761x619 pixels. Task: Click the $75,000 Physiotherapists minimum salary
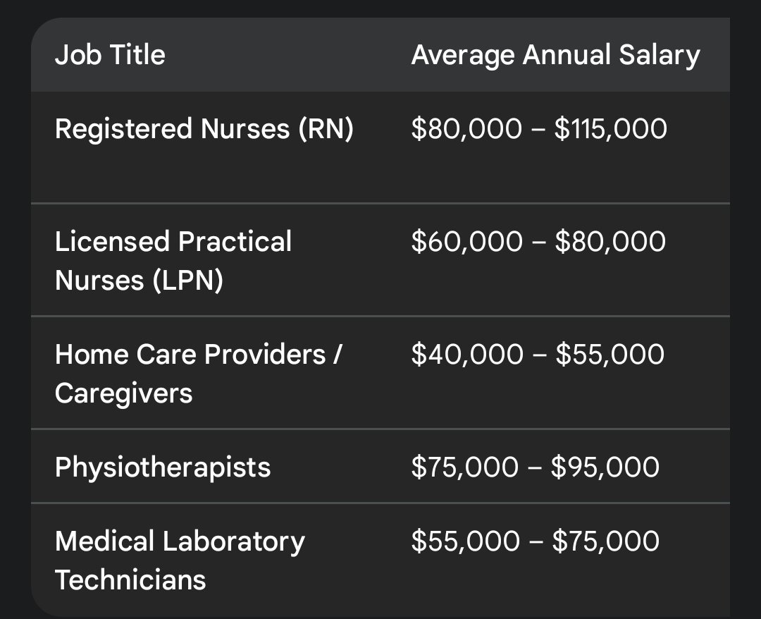pyautogui.click(x=465, y=467)
